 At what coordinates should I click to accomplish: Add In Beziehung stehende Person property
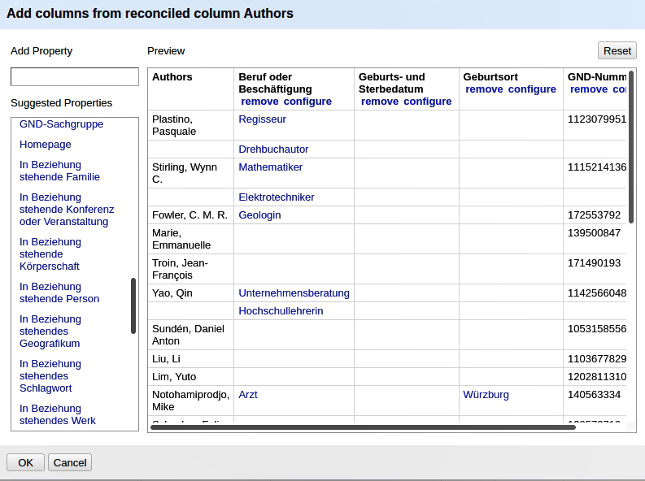[x=59, y=292]
